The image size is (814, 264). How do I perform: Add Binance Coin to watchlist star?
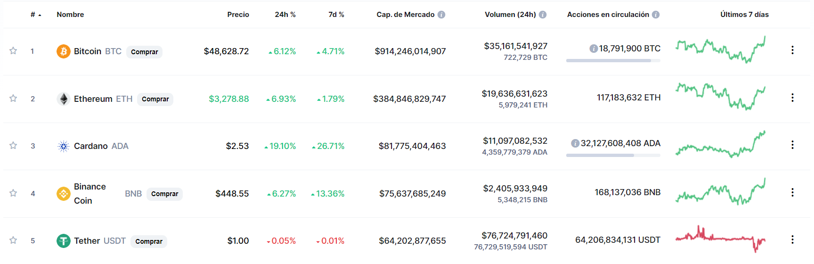tap(13, 193)
